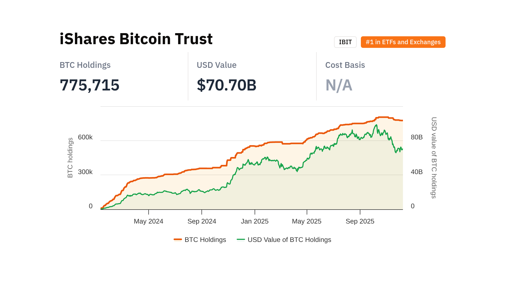
Task: Click the 40B right axis label
Action: (417, 172)
